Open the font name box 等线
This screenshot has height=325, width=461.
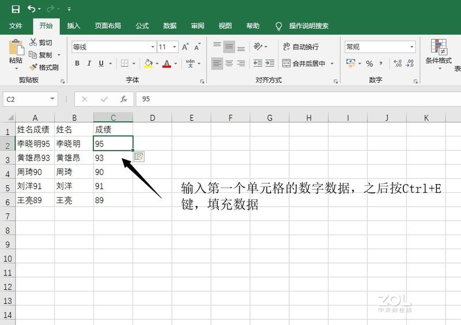pos(114,47)
